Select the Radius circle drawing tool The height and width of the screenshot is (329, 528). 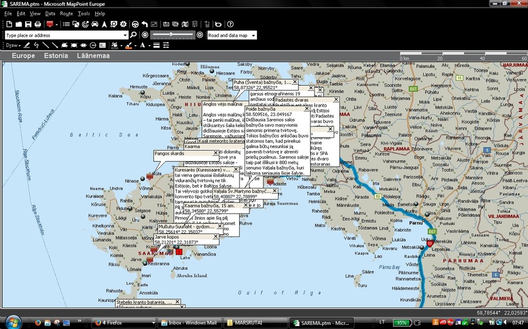93,45
